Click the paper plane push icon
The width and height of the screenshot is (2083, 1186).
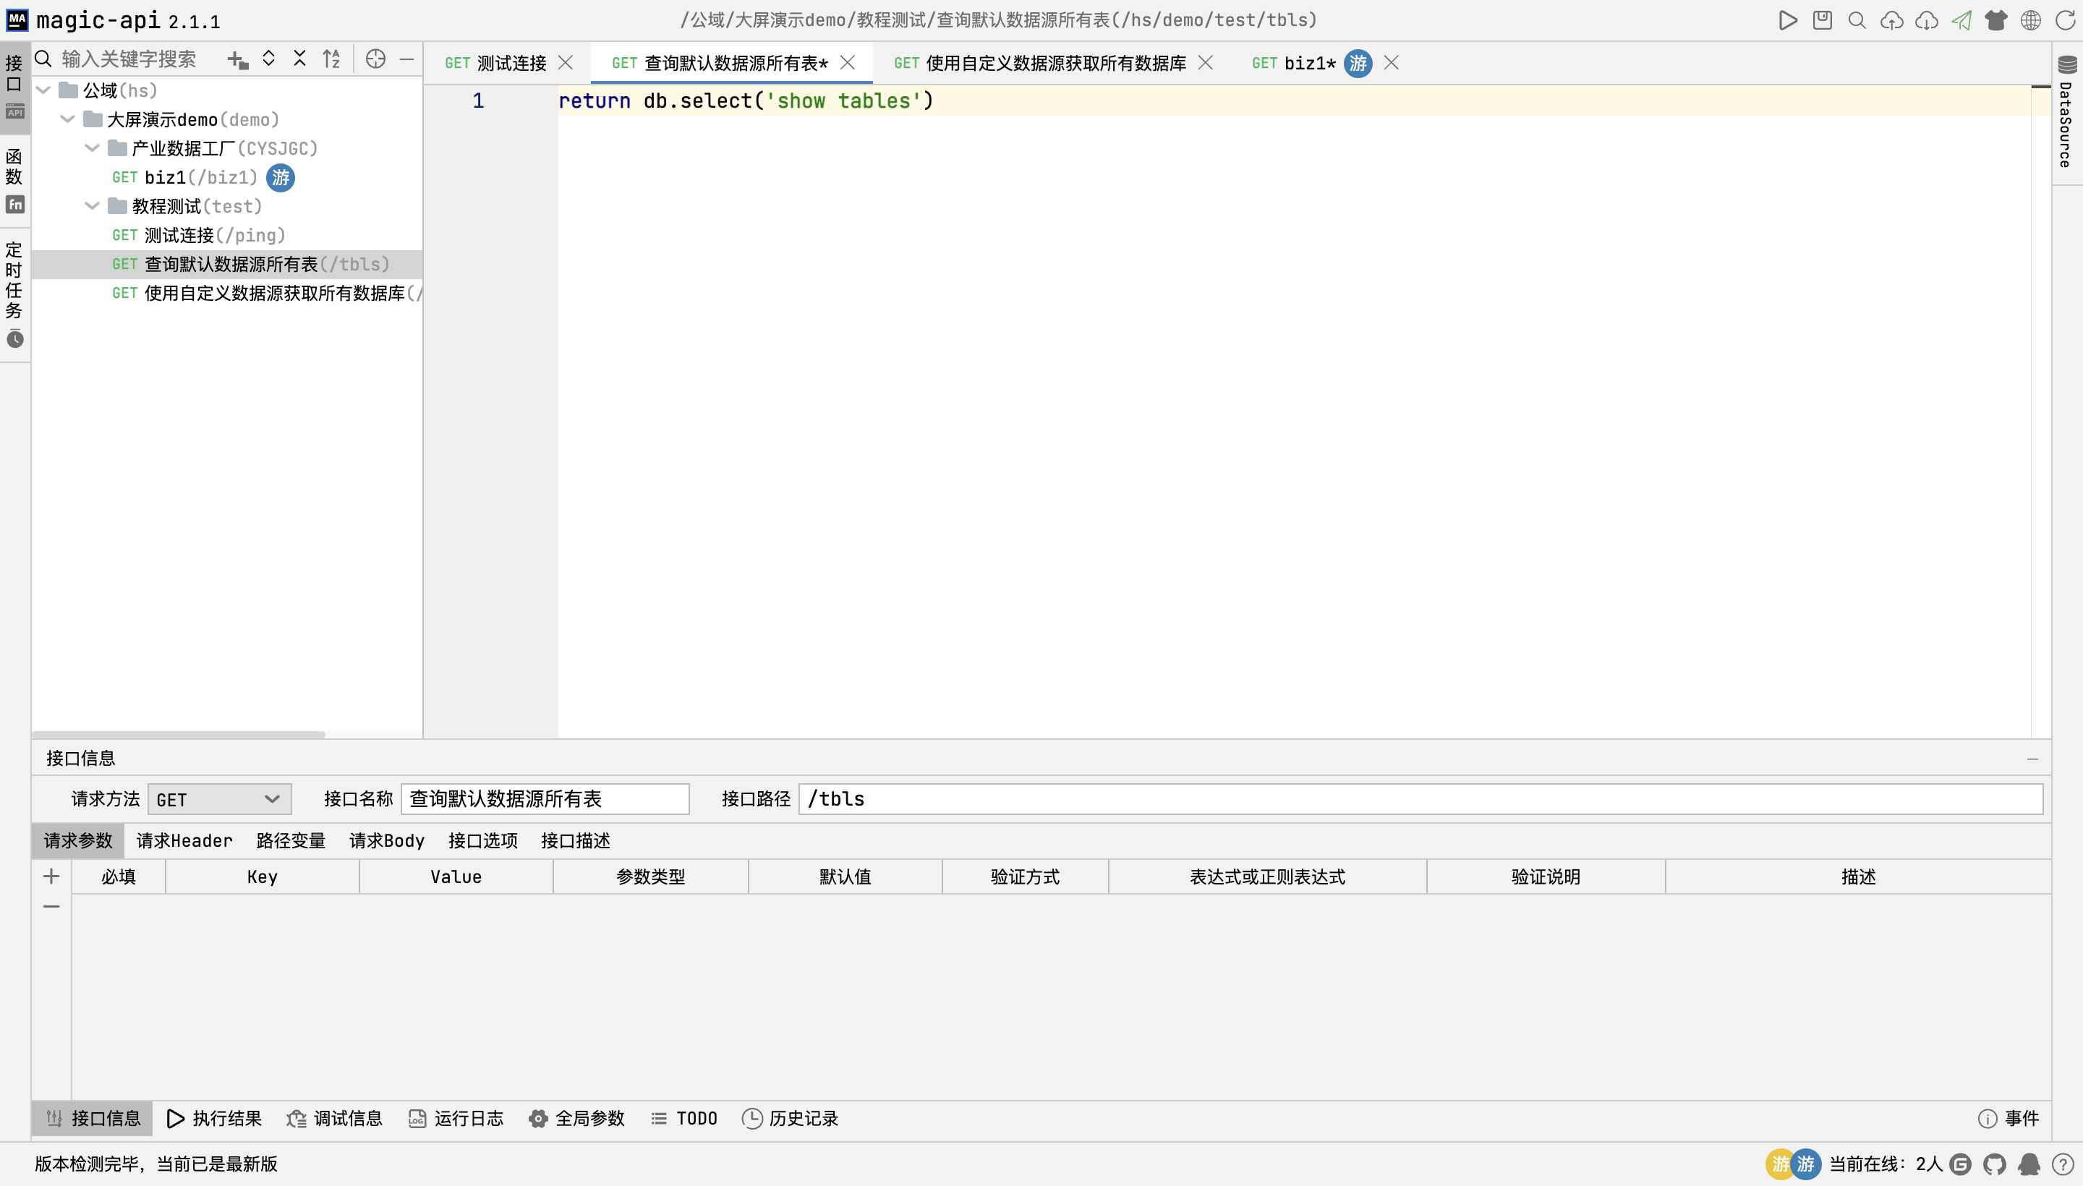(x=1961, y=20)
